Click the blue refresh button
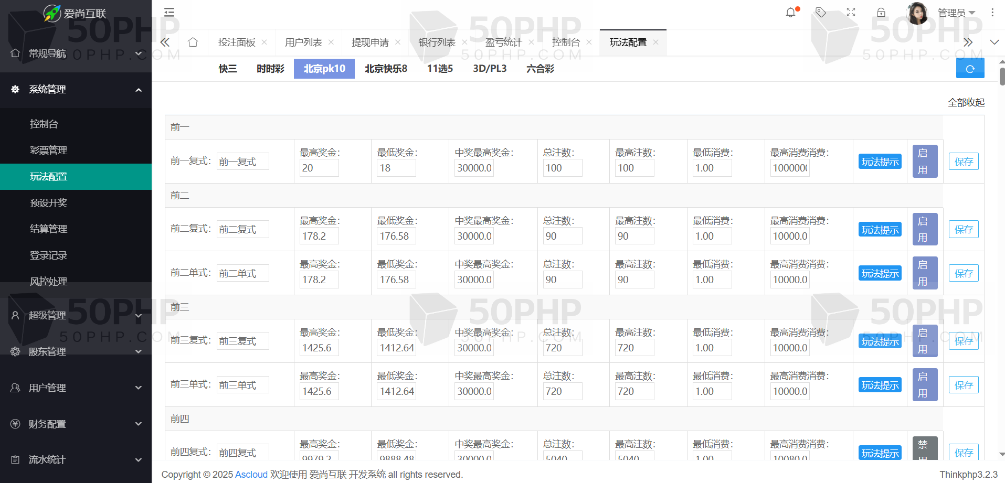The width and height of the screenshot is (1005, 483). click(970, 69)
